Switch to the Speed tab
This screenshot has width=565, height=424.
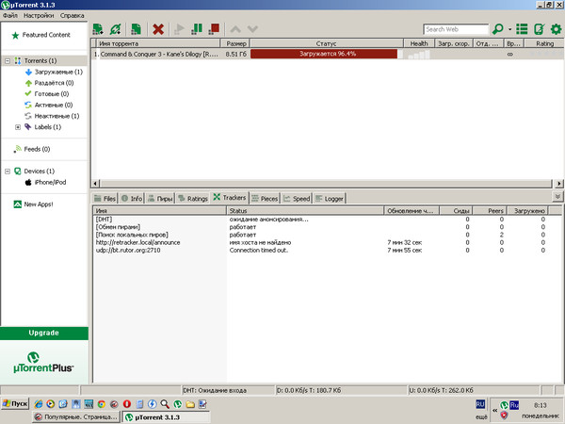[x=297, y=199]
